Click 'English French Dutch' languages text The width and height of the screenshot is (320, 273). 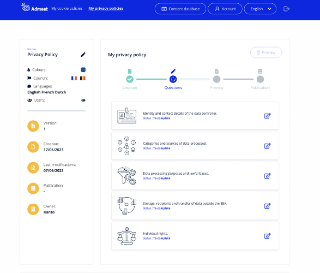pos(47,92)
